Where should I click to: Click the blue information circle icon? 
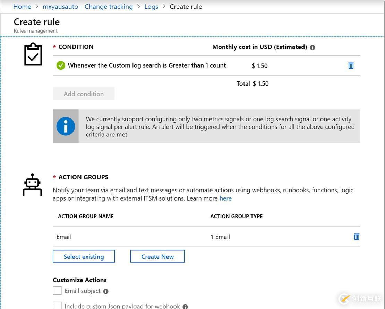(66, 126)
